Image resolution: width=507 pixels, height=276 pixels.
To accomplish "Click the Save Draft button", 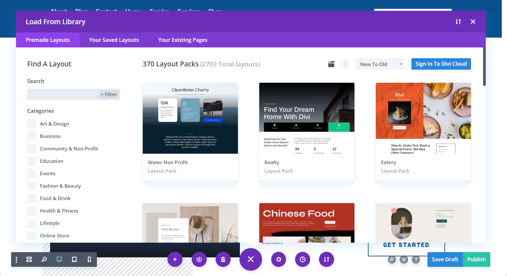I will click(445, 259).
